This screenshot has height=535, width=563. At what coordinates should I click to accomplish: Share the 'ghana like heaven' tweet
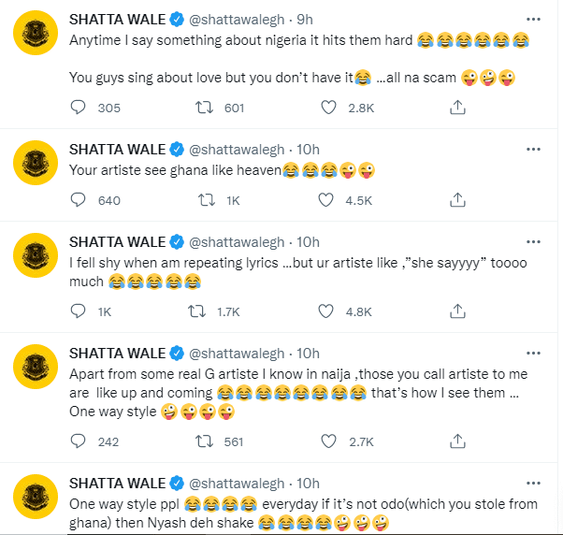pyautogui.click(x=457, y=199)
